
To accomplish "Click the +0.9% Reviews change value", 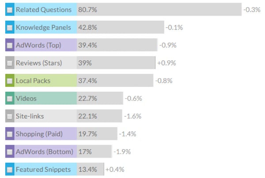I will coord(167,63).
